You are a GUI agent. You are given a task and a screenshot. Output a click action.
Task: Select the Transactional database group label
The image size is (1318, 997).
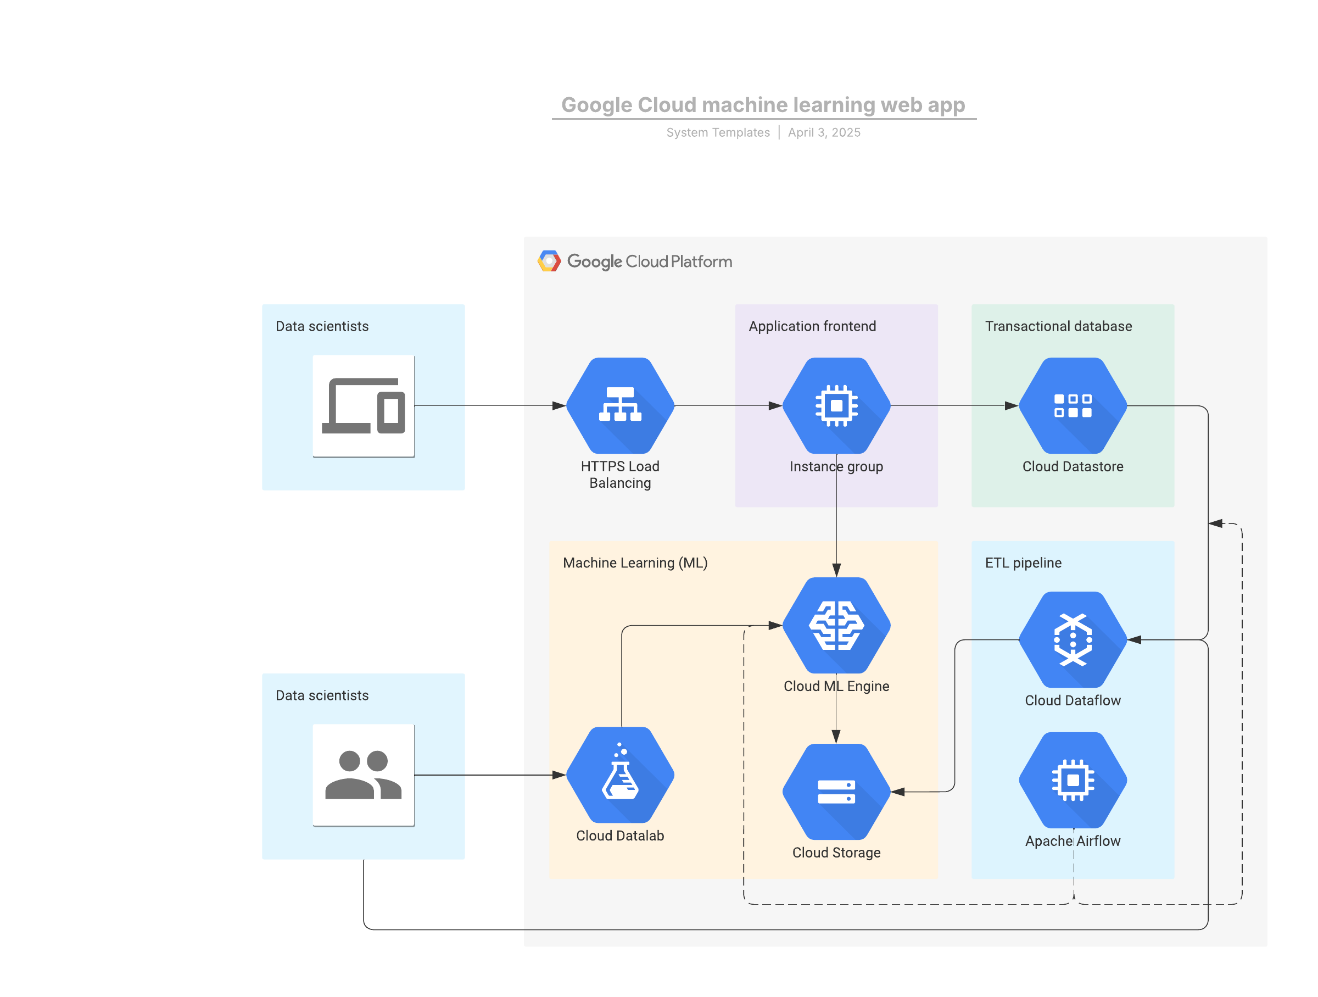(1058, 327)
